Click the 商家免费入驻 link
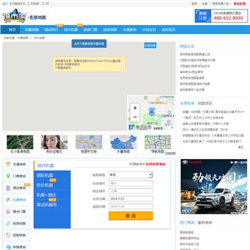Viewport: 250px width, 250px height. point(220,3)
